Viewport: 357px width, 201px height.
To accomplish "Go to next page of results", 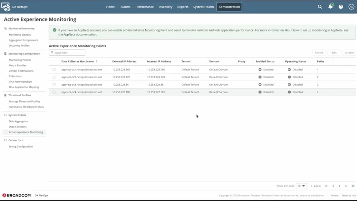I will point(340,186).
